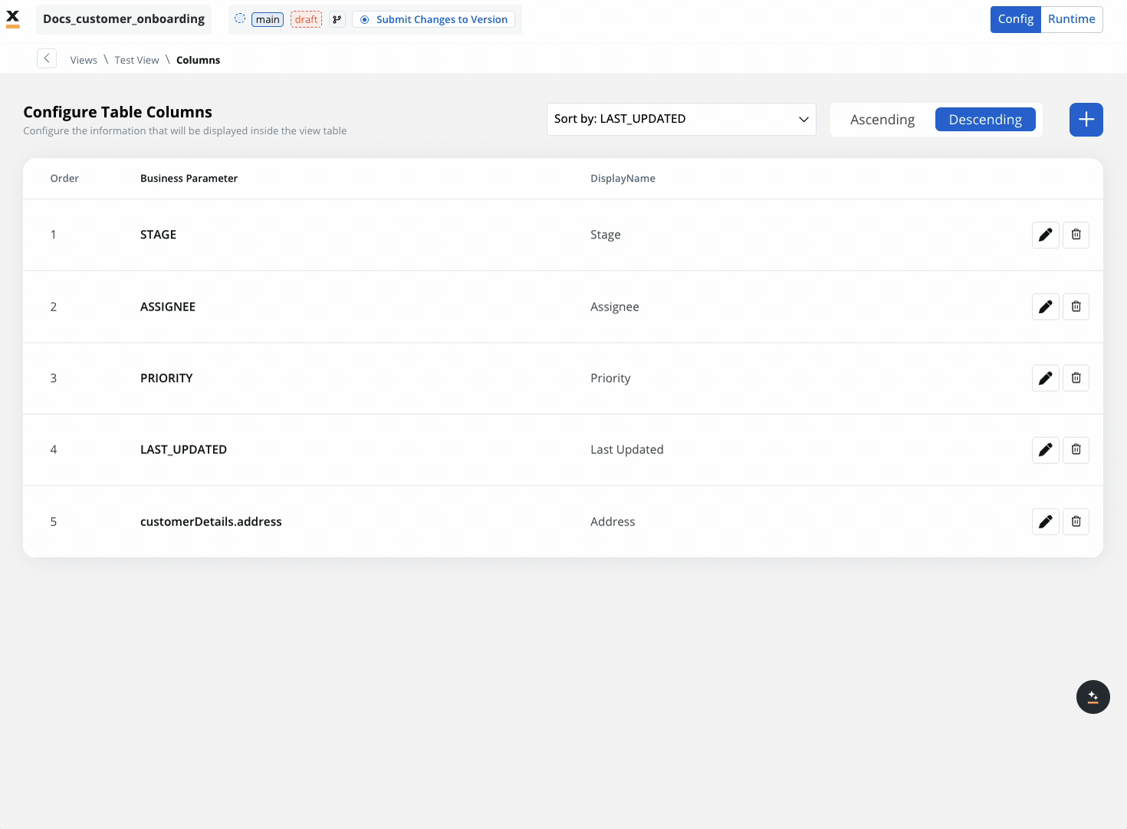Click the draft tag
Screen dimensions: 1127x829
click(x=306, y=19)
